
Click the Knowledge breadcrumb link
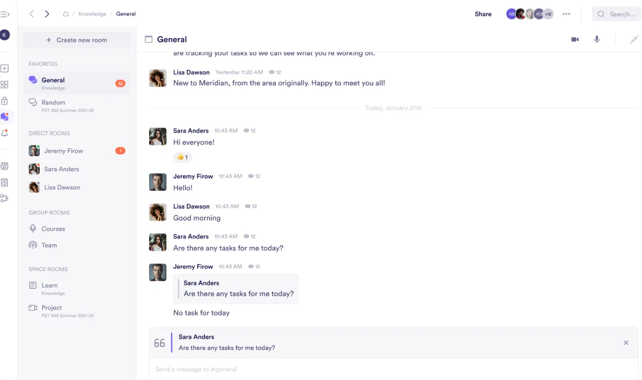coord(92,14)
